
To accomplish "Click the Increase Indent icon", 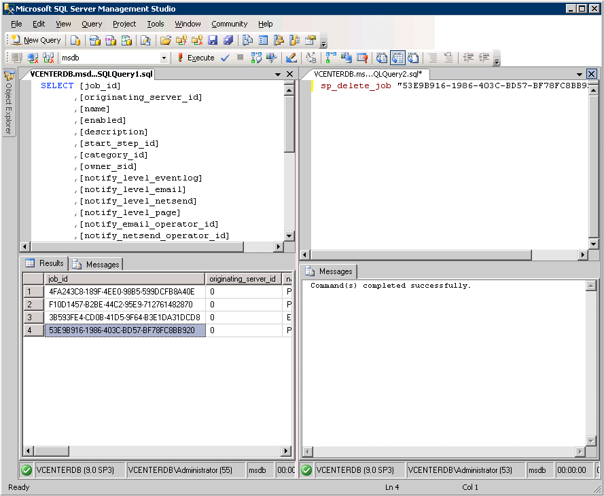I will 484,58.
